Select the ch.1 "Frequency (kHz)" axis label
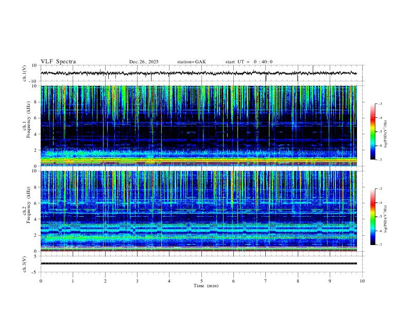 pyautogui.click(x=28, y=120)
